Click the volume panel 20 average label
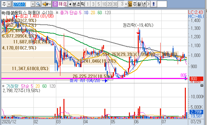The width and height of the screenshot is (207, 125). [x=38, y=86]
